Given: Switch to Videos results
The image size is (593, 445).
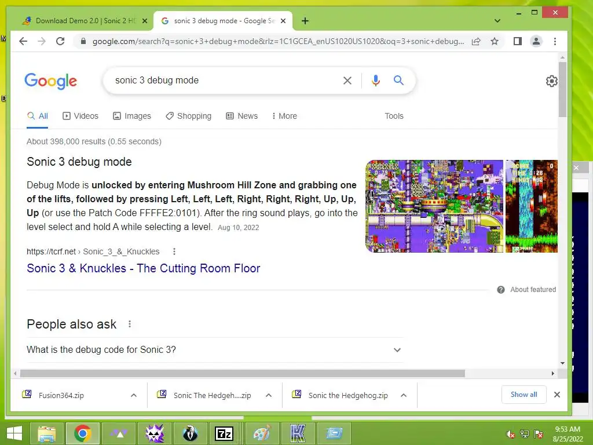Looking at the screenshot, I should coord(80,116).
